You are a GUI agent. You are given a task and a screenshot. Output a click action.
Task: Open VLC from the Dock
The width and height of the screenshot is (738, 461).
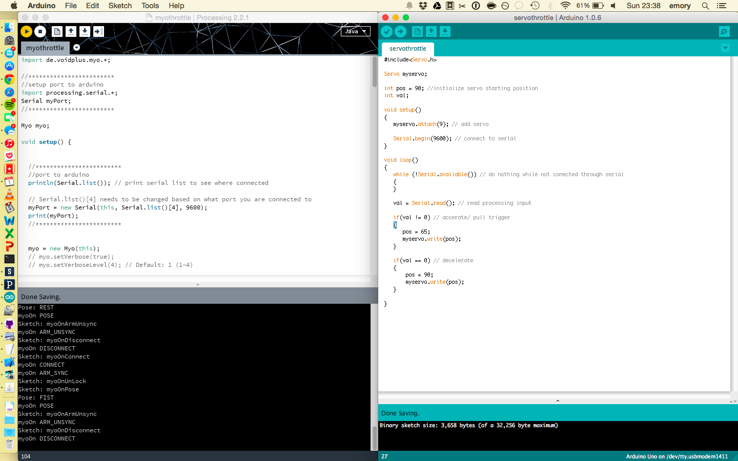click(x=9, y=195)
